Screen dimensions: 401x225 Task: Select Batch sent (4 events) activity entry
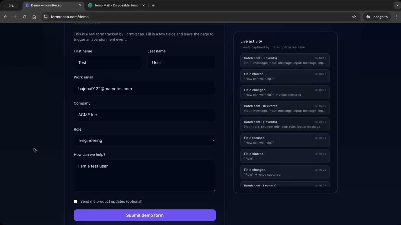[x=285, y=124]
